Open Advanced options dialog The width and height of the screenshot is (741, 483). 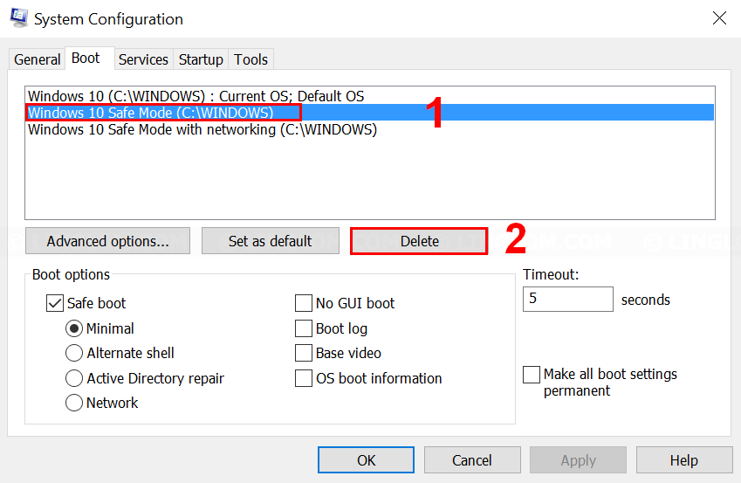click(x=107, y=241)
